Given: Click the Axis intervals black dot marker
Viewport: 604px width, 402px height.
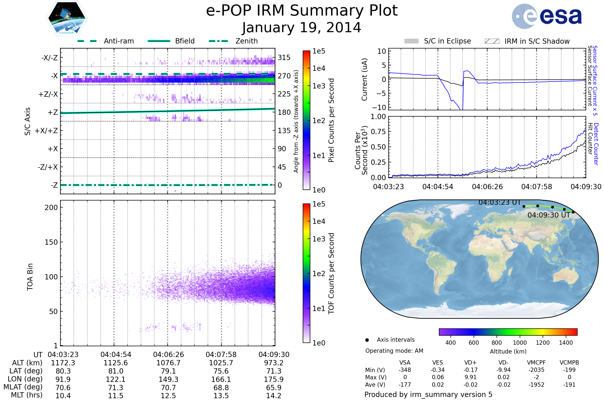Looking at the screenshot, I should [367, 340].
